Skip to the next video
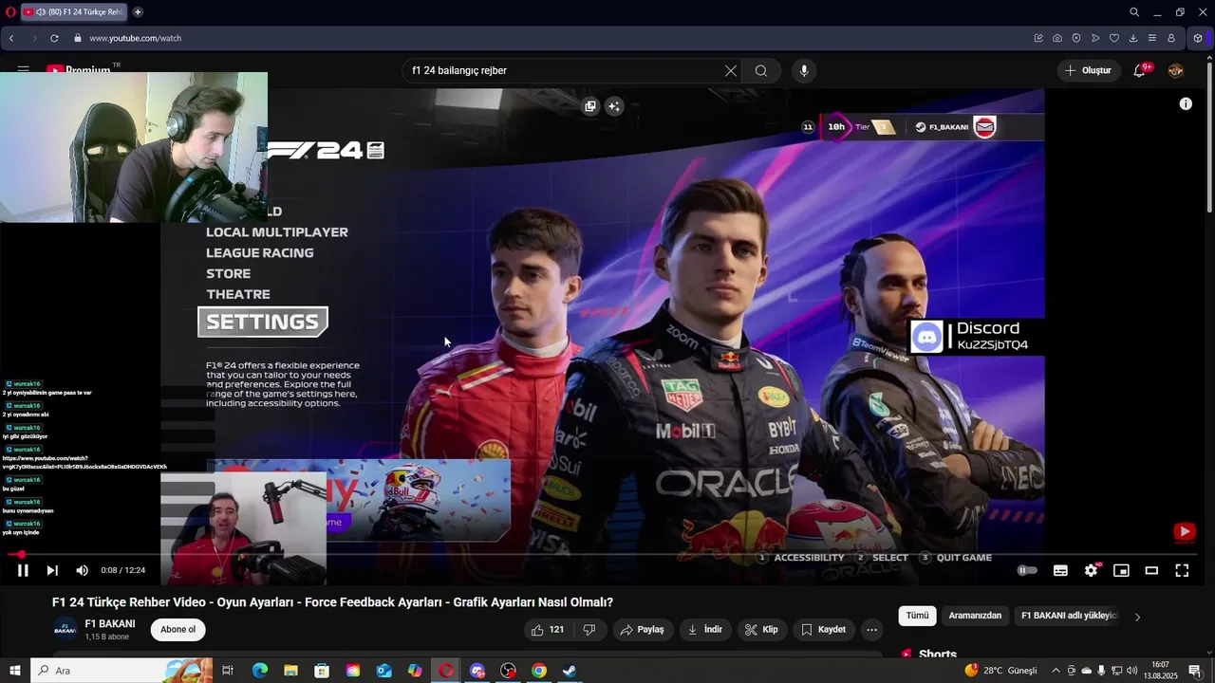 tap(52, 570)
